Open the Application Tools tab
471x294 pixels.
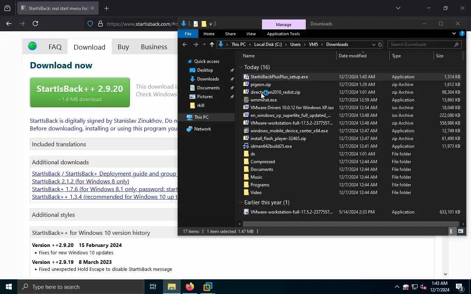point(283,34)
